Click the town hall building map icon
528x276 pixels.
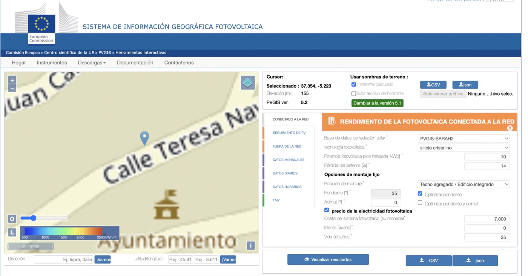pos(166,204)
